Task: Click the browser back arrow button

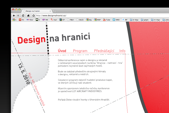Action: tap(14, 16)
